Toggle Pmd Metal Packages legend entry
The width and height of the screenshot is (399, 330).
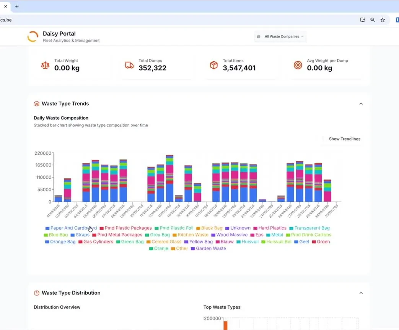117,235
